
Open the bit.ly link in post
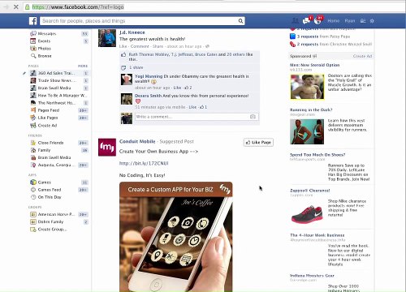tap(144, 163)
